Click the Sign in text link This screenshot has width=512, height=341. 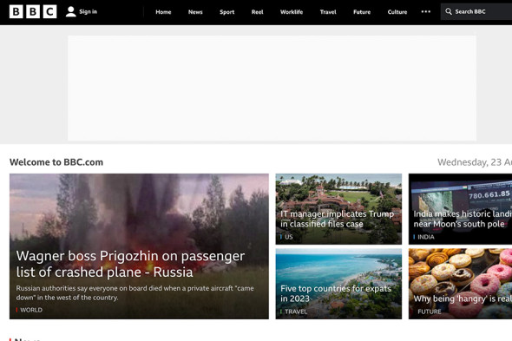89,12
